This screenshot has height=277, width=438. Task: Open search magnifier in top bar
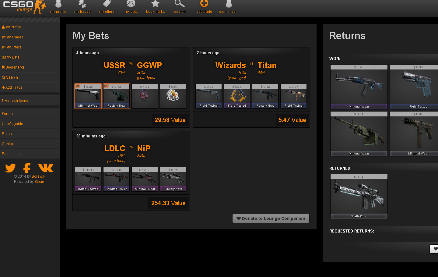tap(180, 4)
